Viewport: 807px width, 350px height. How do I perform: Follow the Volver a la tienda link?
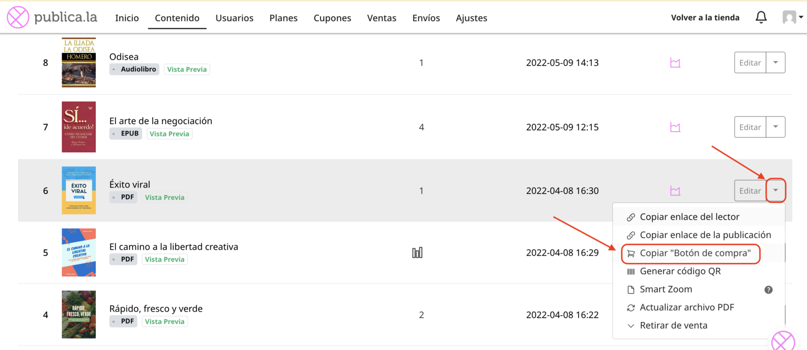[x=705, y=17]
